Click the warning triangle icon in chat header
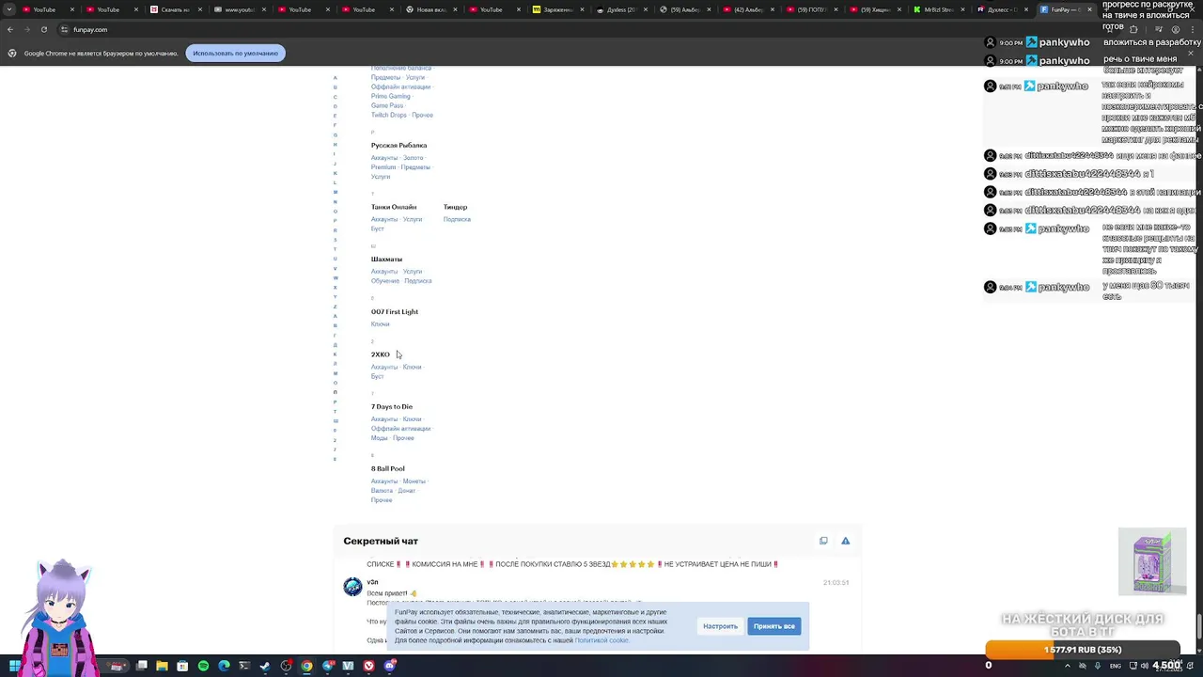 pos(845,541)
